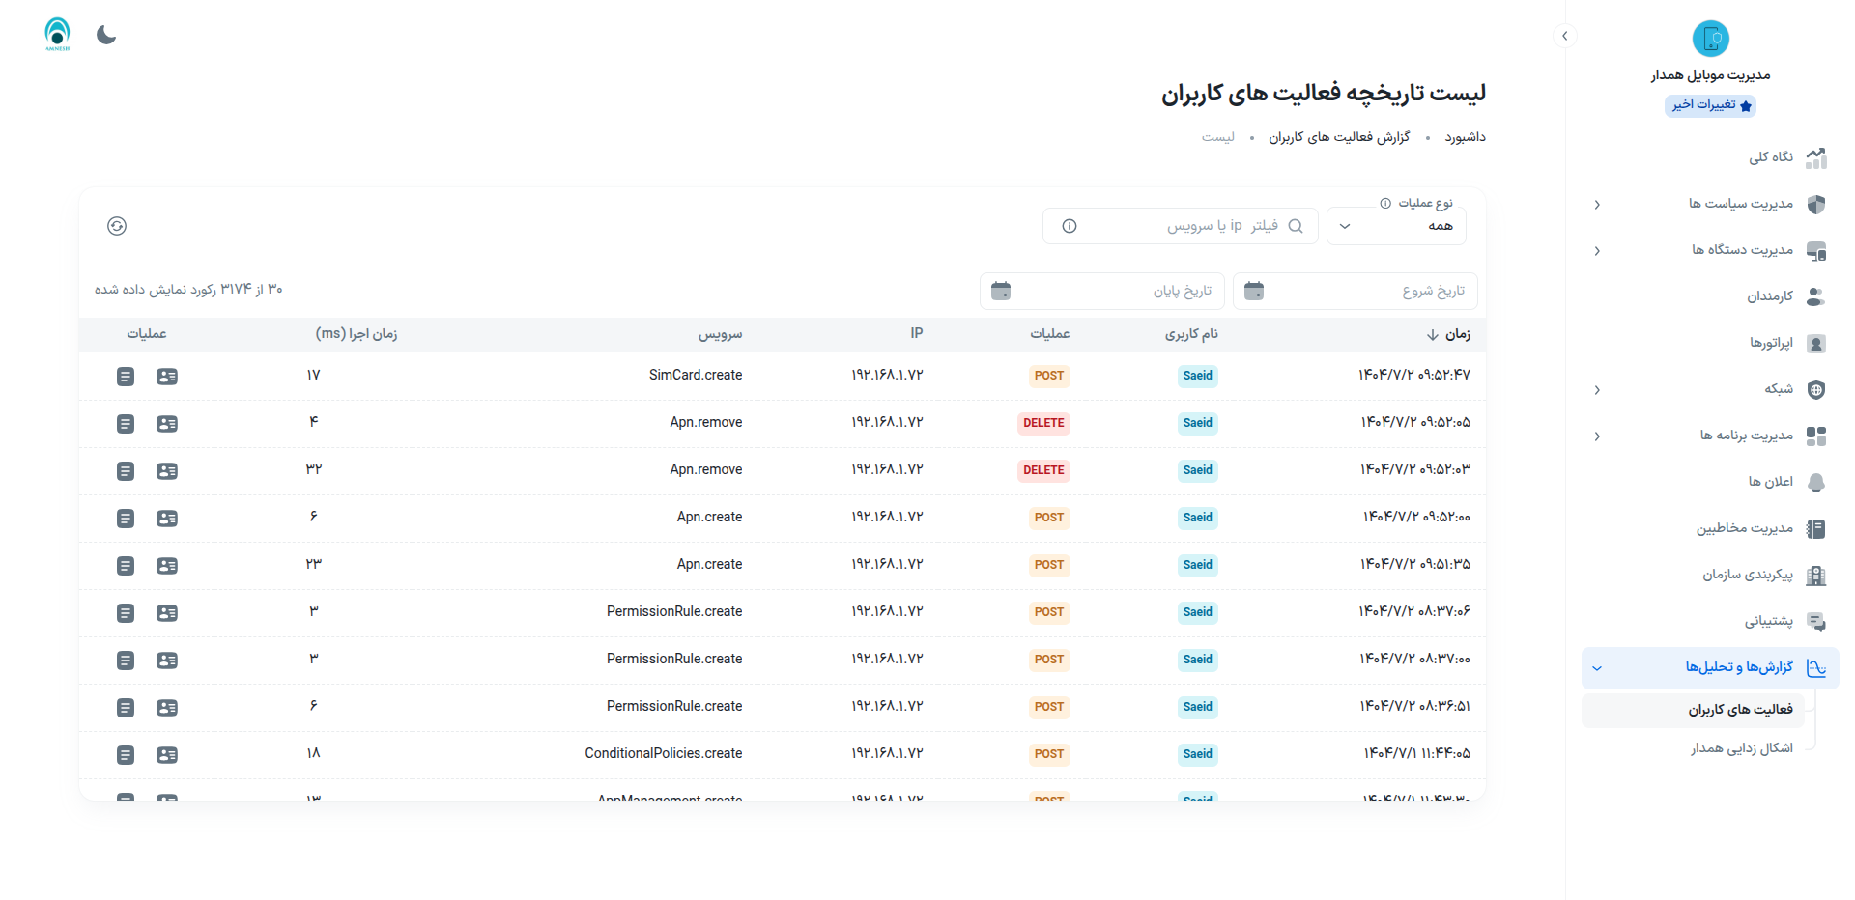Image resolution: width=1855 pixels, height=900 pixels.
Task: Open اشکال زدایی همدار submenu item
Action: click(1741, 748)
